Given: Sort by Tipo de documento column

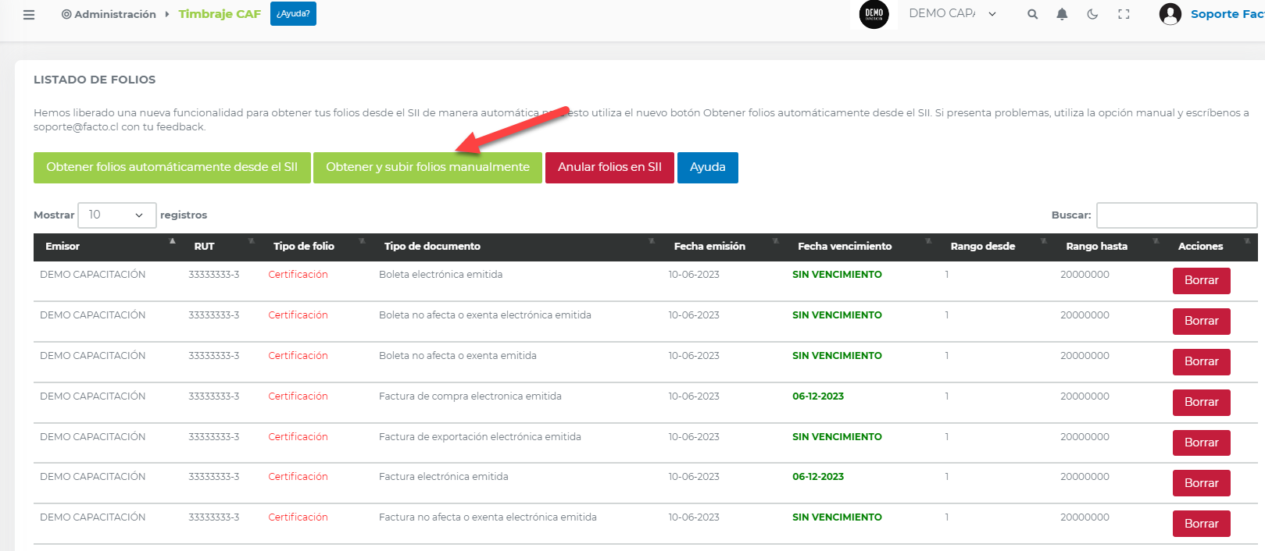Looking at the screenshot, I should (432, 247).
